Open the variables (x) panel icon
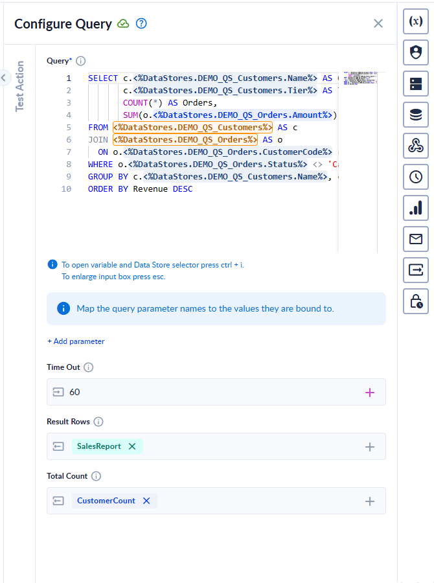Viewport: 434px width, 583px height. coord(416,21)
